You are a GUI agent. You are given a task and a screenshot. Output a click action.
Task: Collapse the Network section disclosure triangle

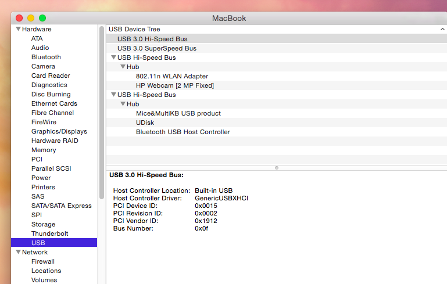(19, 252)
